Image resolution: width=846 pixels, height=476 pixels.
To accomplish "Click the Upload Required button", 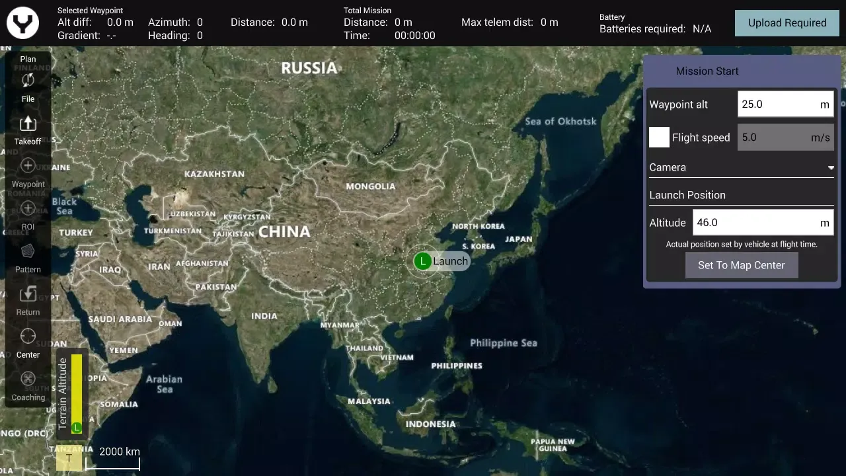I will point(787,23).
